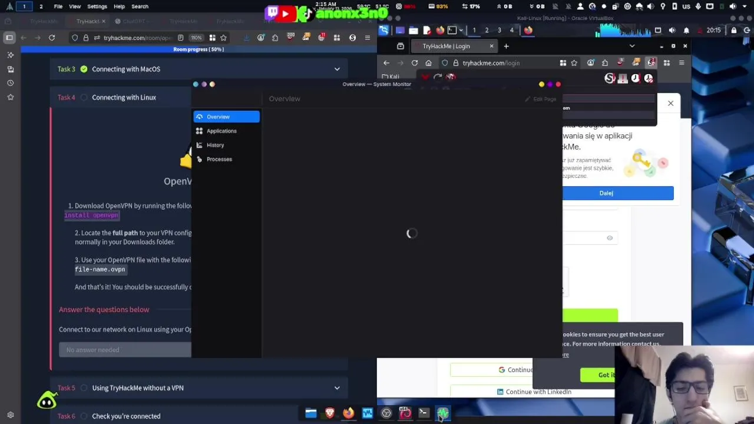This screenshot has height=424, width=754.
Task: Click the Room progress 50% bar
Action: pyautogui.click(x=199, y=49)
